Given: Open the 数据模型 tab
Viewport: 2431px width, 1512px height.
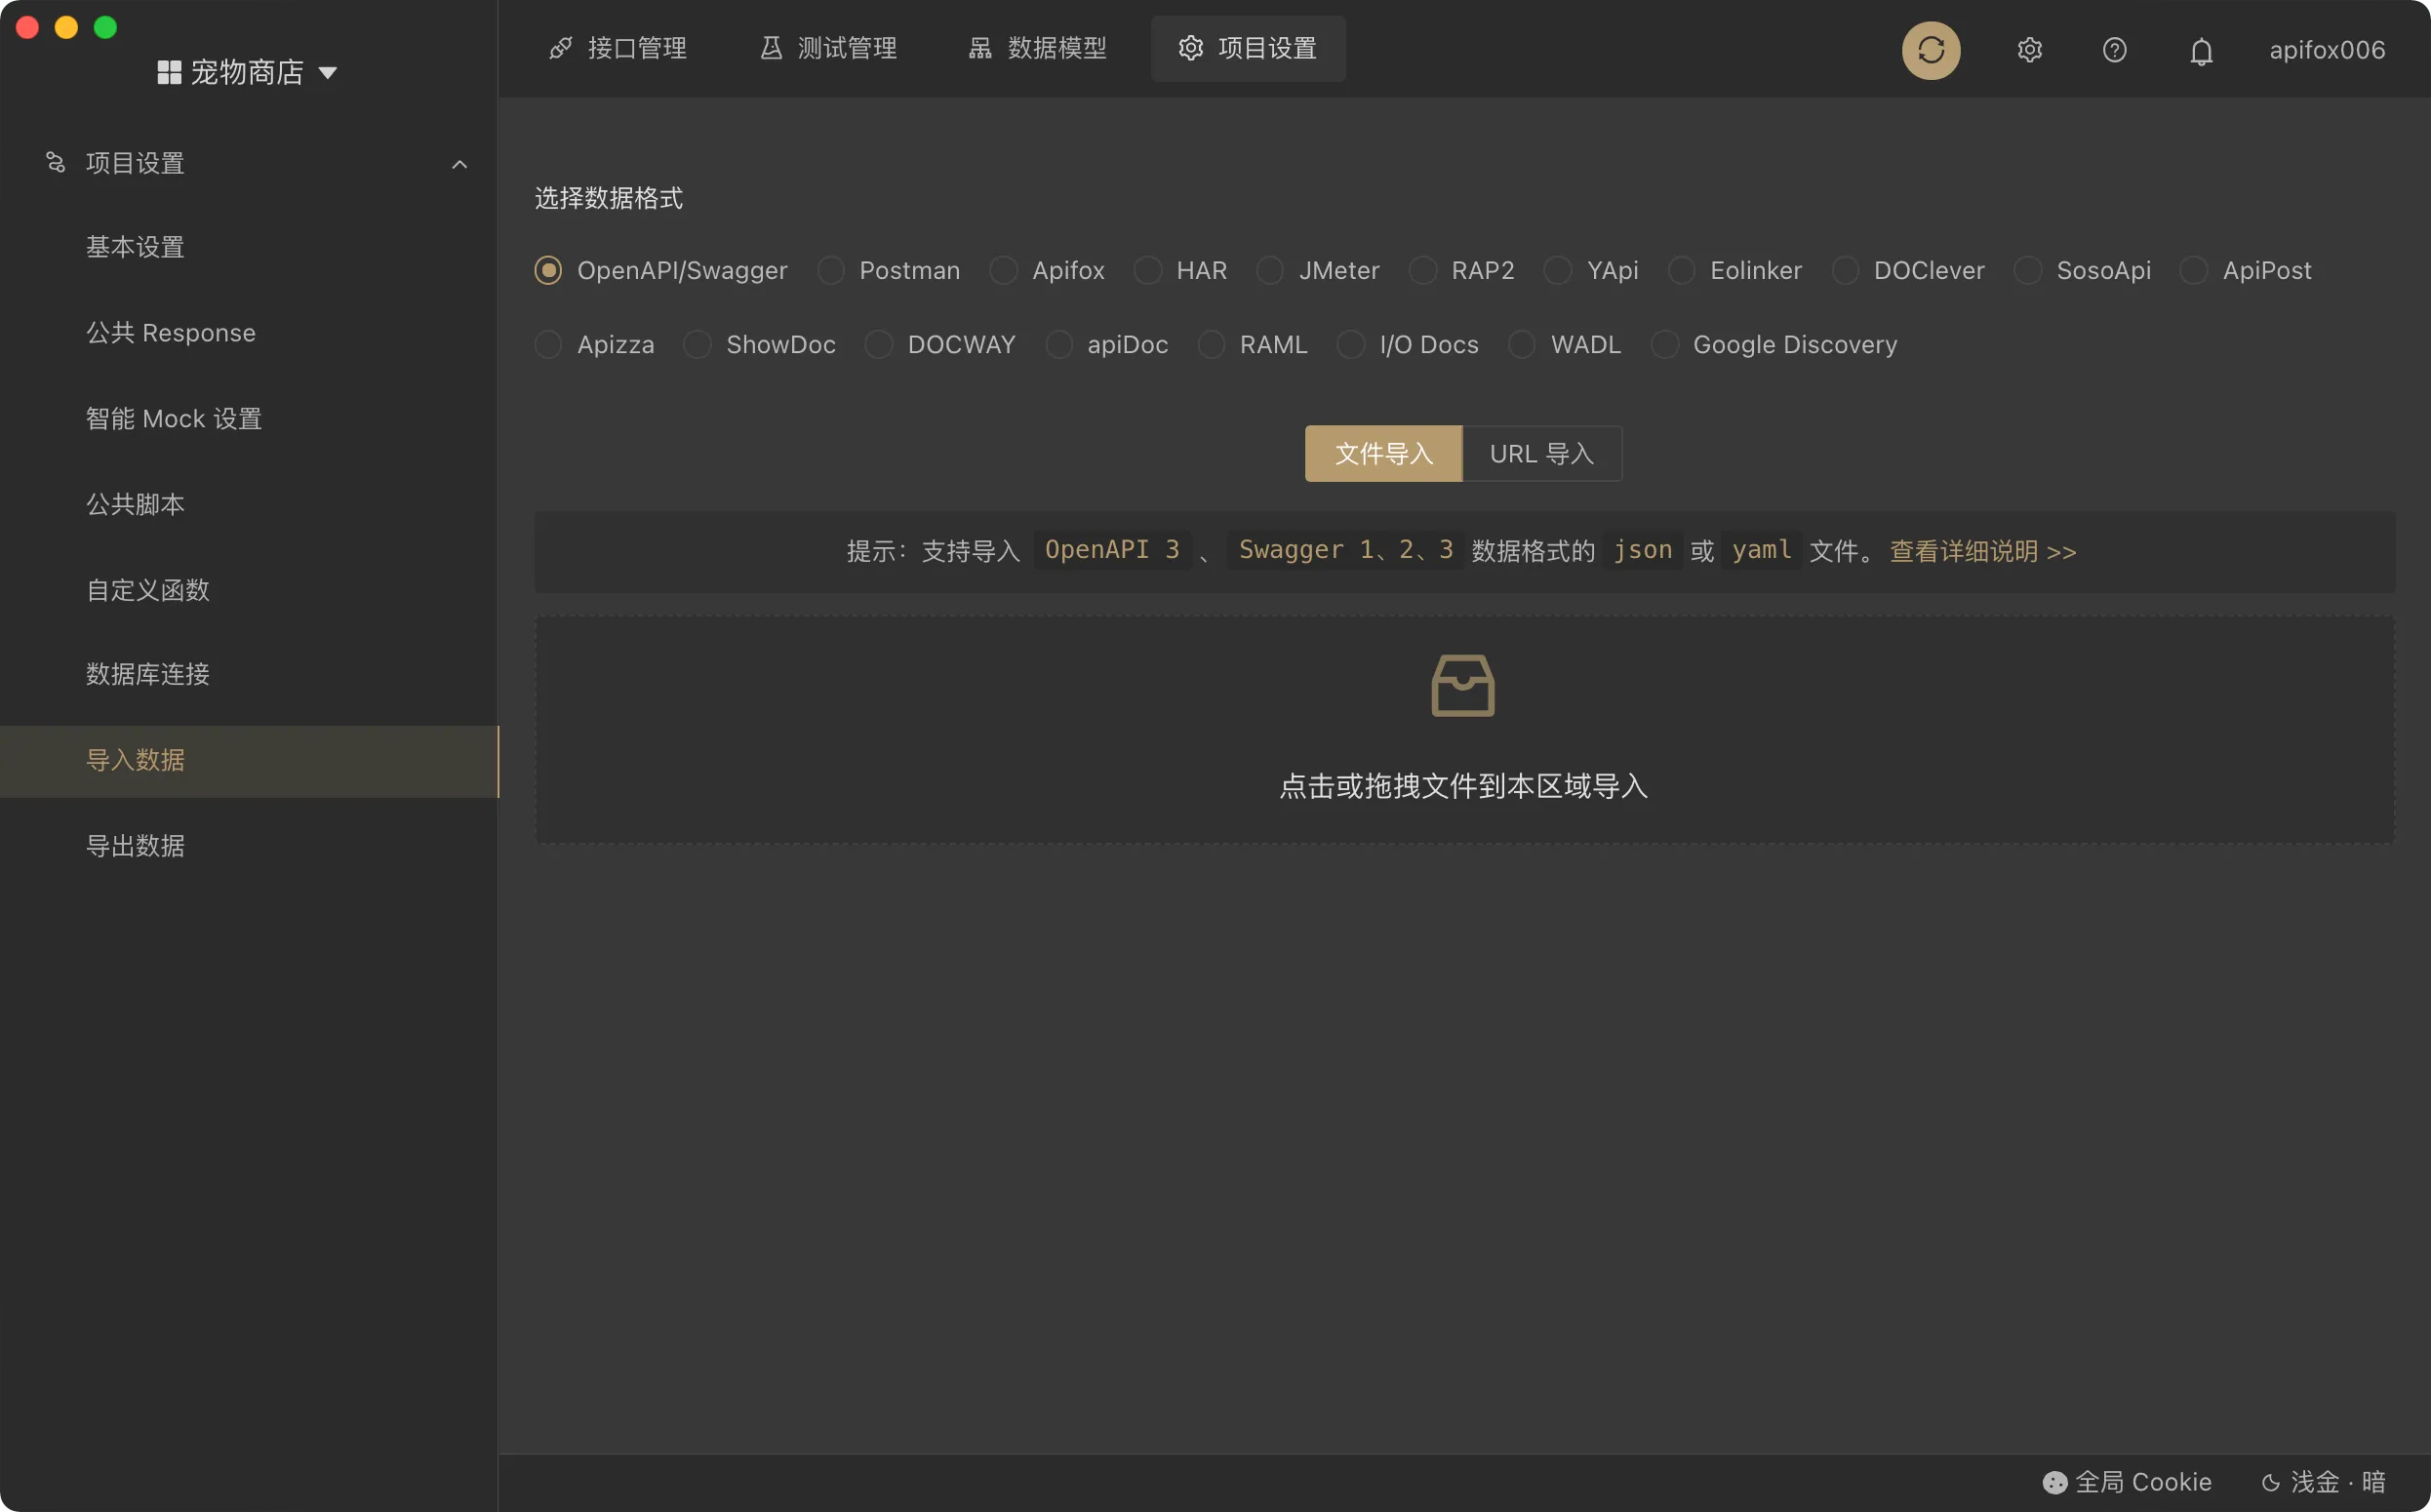Looking at the screenshot, I should pyautogui.click(x=1037, y=47).
